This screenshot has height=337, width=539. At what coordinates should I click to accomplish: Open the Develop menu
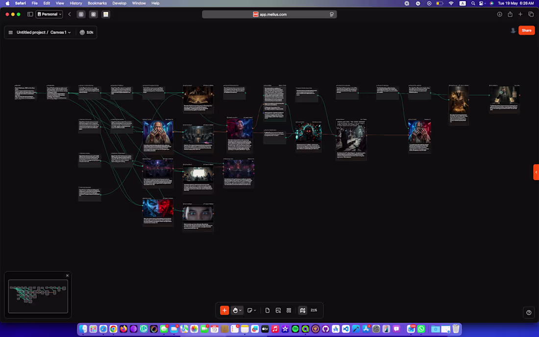[x=119, y=3]
